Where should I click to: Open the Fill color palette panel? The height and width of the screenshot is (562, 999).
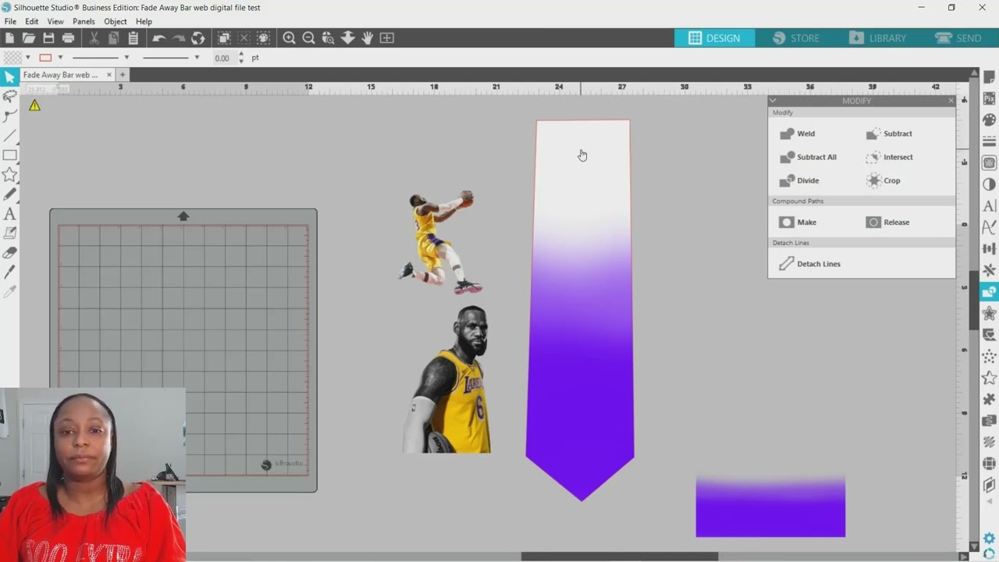pos(990,119)
